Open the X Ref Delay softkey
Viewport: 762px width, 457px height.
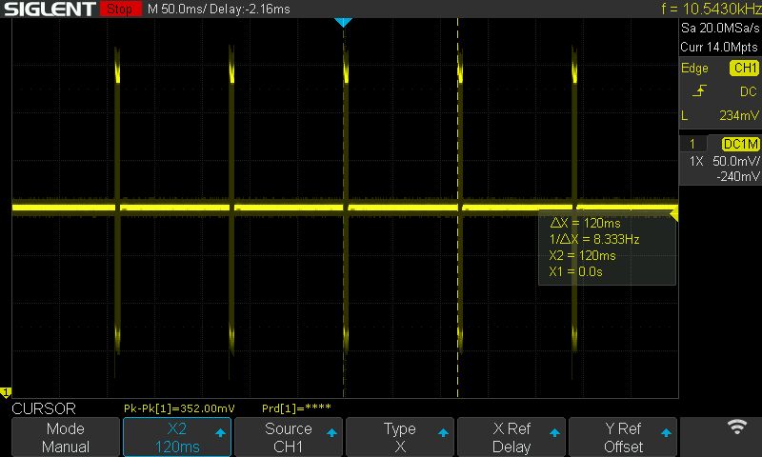coord(511,437)
